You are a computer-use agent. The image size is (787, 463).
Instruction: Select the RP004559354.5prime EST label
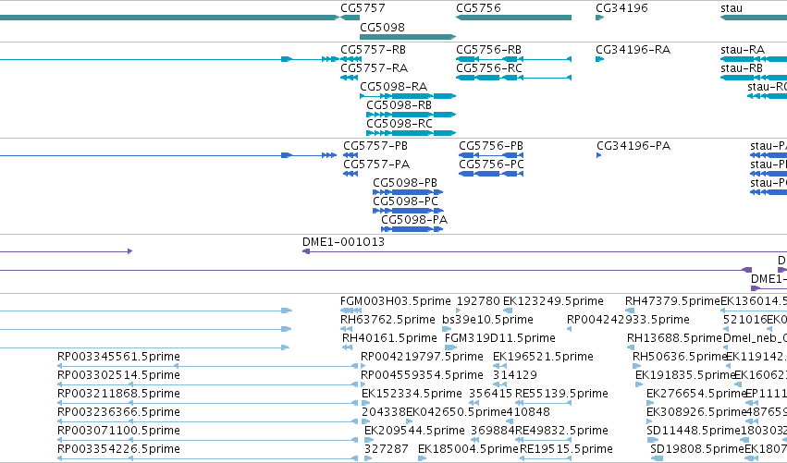[x=422, y=376]
